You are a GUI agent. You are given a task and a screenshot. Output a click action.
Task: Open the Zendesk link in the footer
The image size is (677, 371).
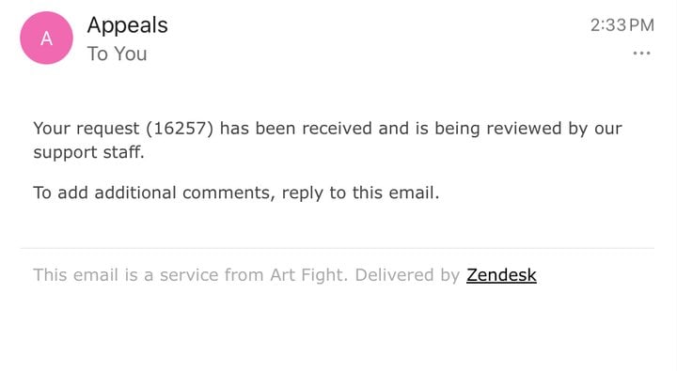501,275
